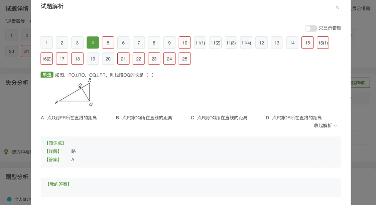The width and height of the screenshot is (376, 205).
Task: View wrong question 16(2)
Action: pyautogui.click(x=46, y=59)
